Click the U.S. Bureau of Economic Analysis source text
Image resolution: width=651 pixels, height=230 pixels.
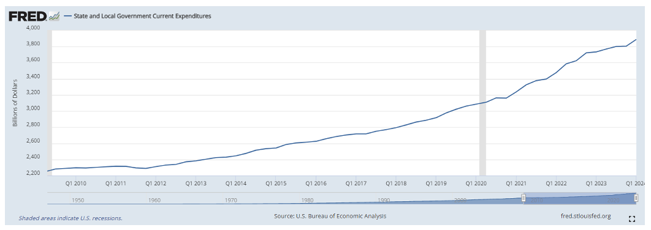(x=330, y=217)
